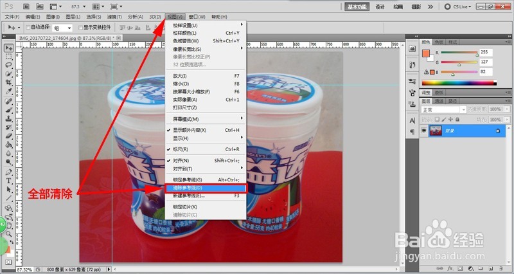Toggle visibility eye of Background layer

424,131
